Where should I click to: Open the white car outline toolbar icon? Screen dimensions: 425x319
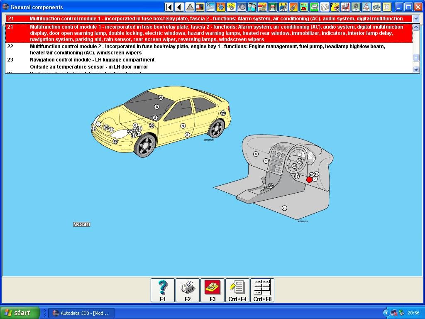[x=325, y=7]
